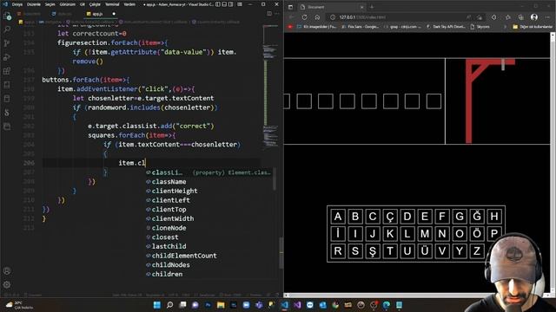Open the Manage gear in VS Code
The width and height of the screenshot is (556, 312).
7,284
